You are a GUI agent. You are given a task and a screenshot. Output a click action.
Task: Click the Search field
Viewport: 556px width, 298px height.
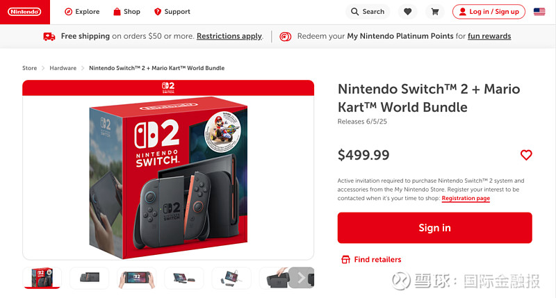point(368,12)
